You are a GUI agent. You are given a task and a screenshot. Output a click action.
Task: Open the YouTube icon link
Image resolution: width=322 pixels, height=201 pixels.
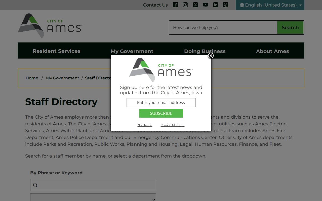[x=206, y=5]
